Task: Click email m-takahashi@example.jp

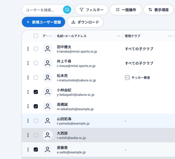Action: [75, 109]
